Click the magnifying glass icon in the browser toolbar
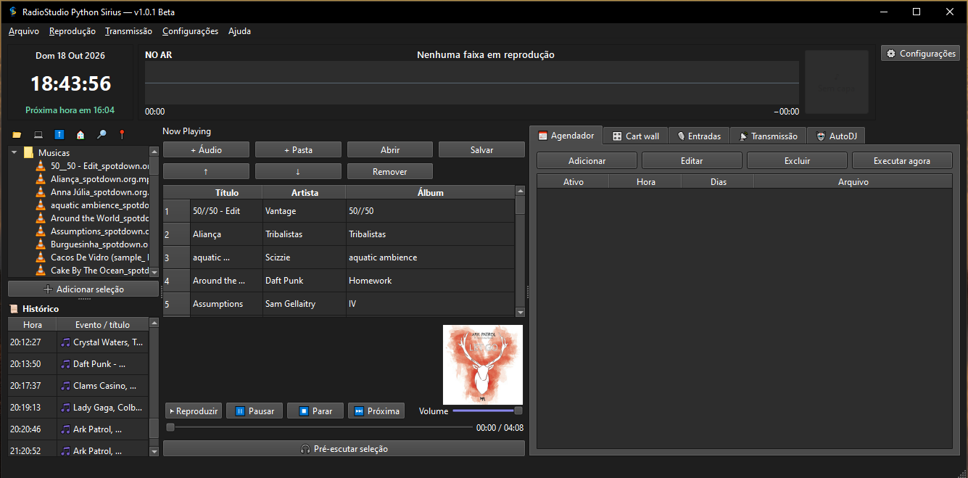The height and width of the screenshot is (478, 968). pos(101,135)
